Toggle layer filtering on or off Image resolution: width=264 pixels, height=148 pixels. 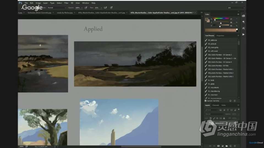coord(239,110)
